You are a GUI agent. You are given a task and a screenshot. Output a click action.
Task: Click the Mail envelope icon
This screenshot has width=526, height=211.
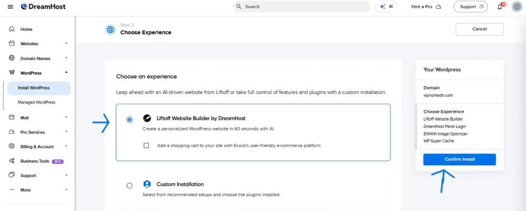[12, 118]
